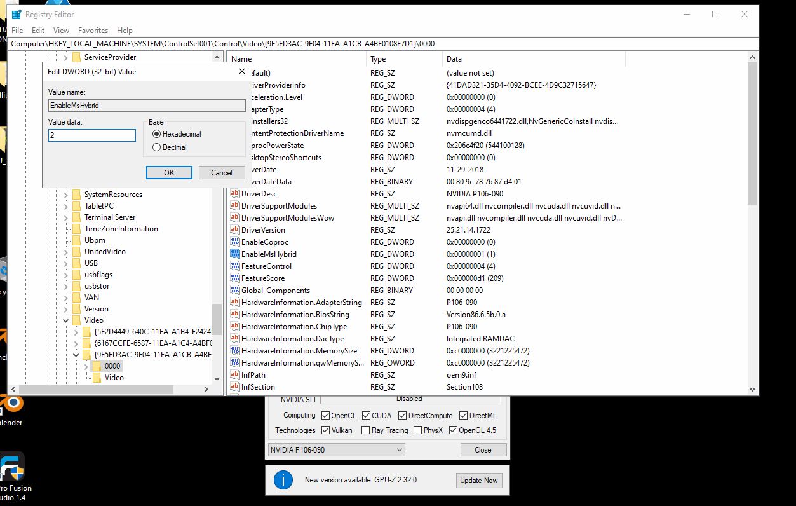Expand the UnitedVideo tree node
Viewport: 796px width, 506px height.
pos(66,252)
